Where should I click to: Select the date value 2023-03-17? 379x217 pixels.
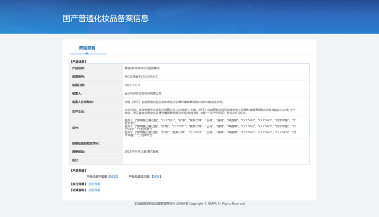pyautogui.click(x=133, y=85)
